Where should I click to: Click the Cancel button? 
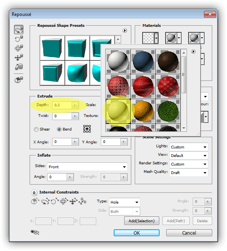point(189,233)
